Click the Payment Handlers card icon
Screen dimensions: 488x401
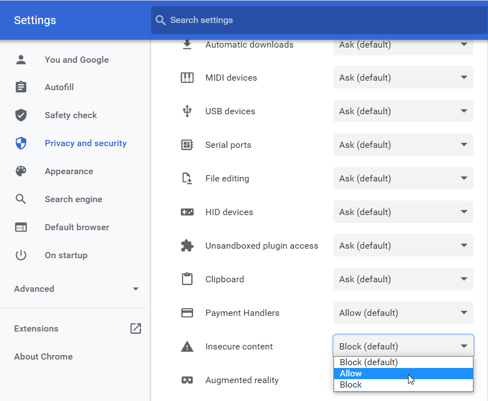tap(187, 313)
